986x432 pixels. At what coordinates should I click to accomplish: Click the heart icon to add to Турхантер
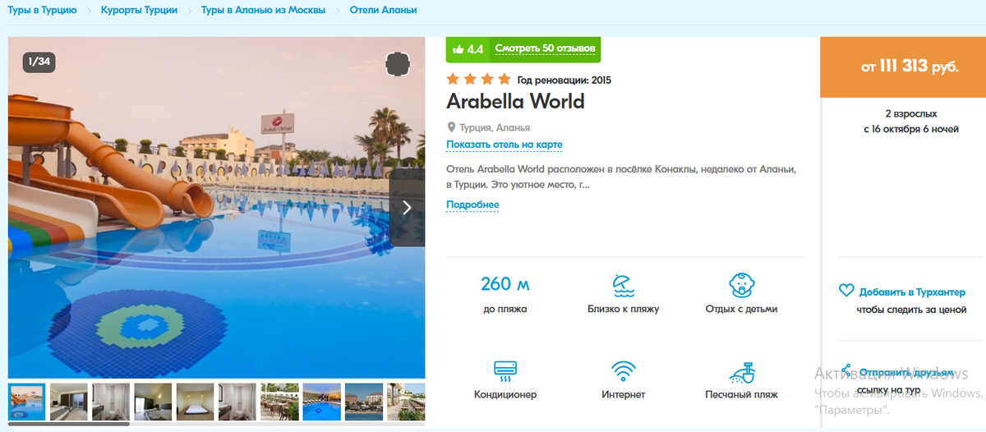pyautogui.click(x=846, y=291)
